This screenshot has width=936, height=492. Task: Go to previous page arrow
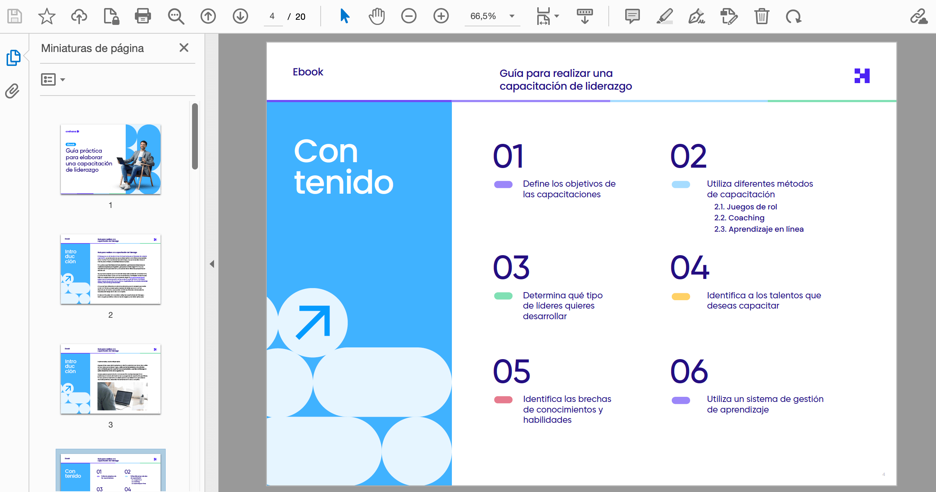[208, 16]
